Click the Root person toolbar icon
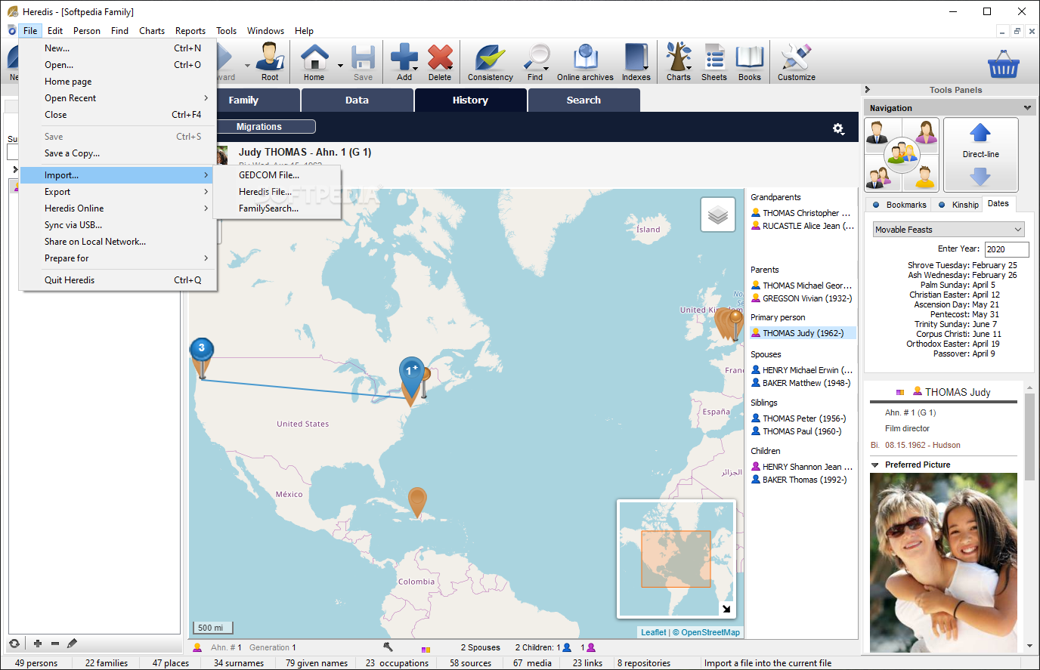 [270, 61]
